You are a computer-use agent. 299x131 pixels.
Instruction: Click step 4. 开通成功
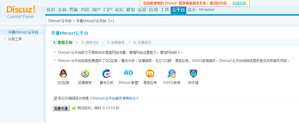click(142, 42)
